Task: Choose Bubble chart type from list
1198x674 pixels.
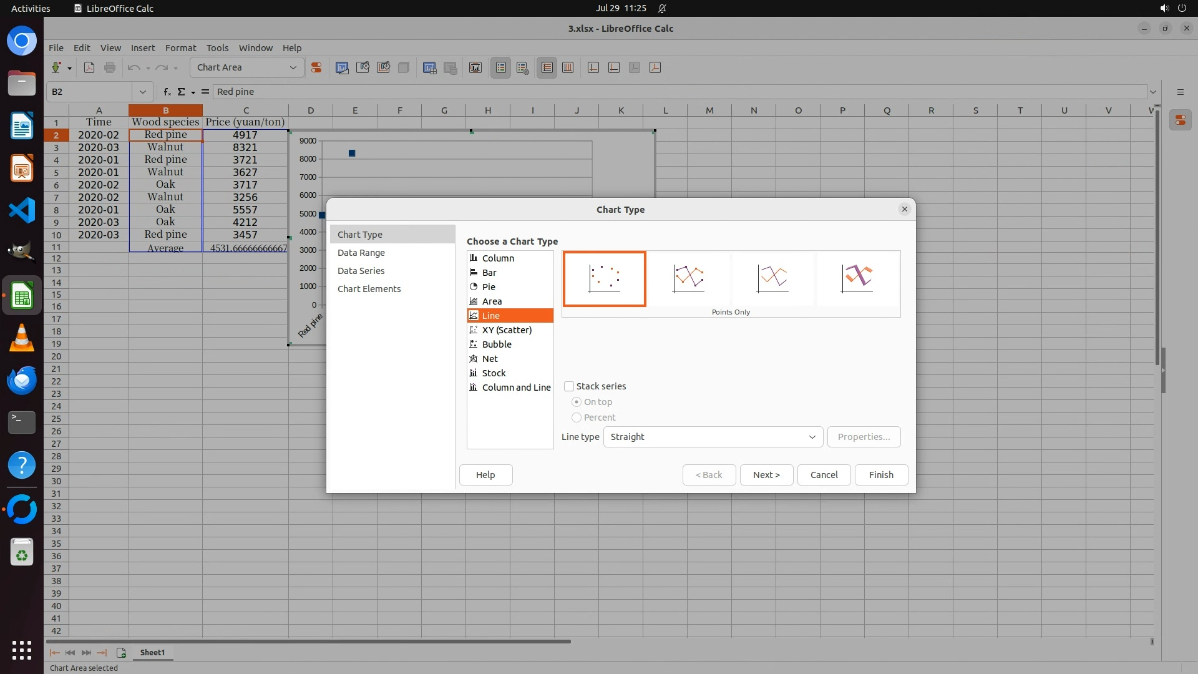Action: coord(496,344)
